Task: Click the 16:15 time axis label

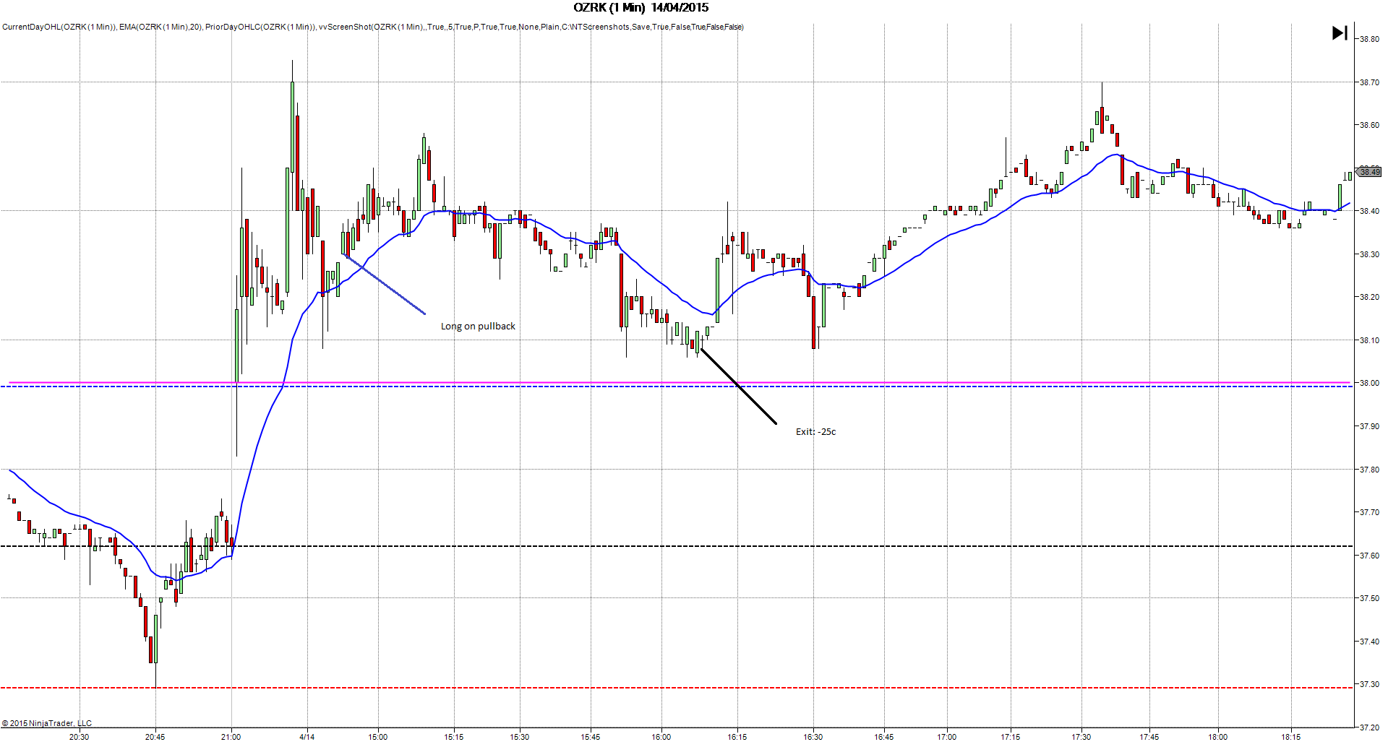Action: click(737, 737)
